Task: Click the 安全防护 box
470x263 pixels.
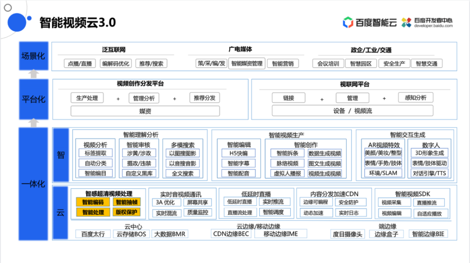Action: (x=351, y=202)
